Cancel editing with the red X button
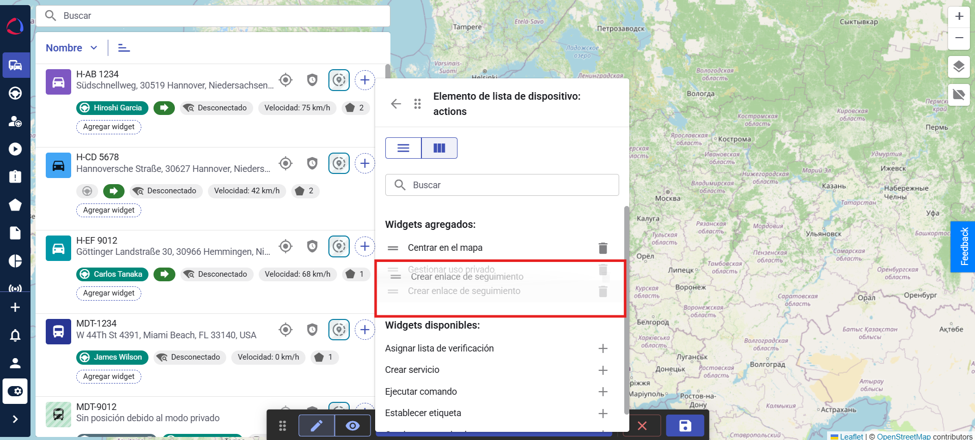The width and height of the screenshot is (975, 440). pos(642,426)
